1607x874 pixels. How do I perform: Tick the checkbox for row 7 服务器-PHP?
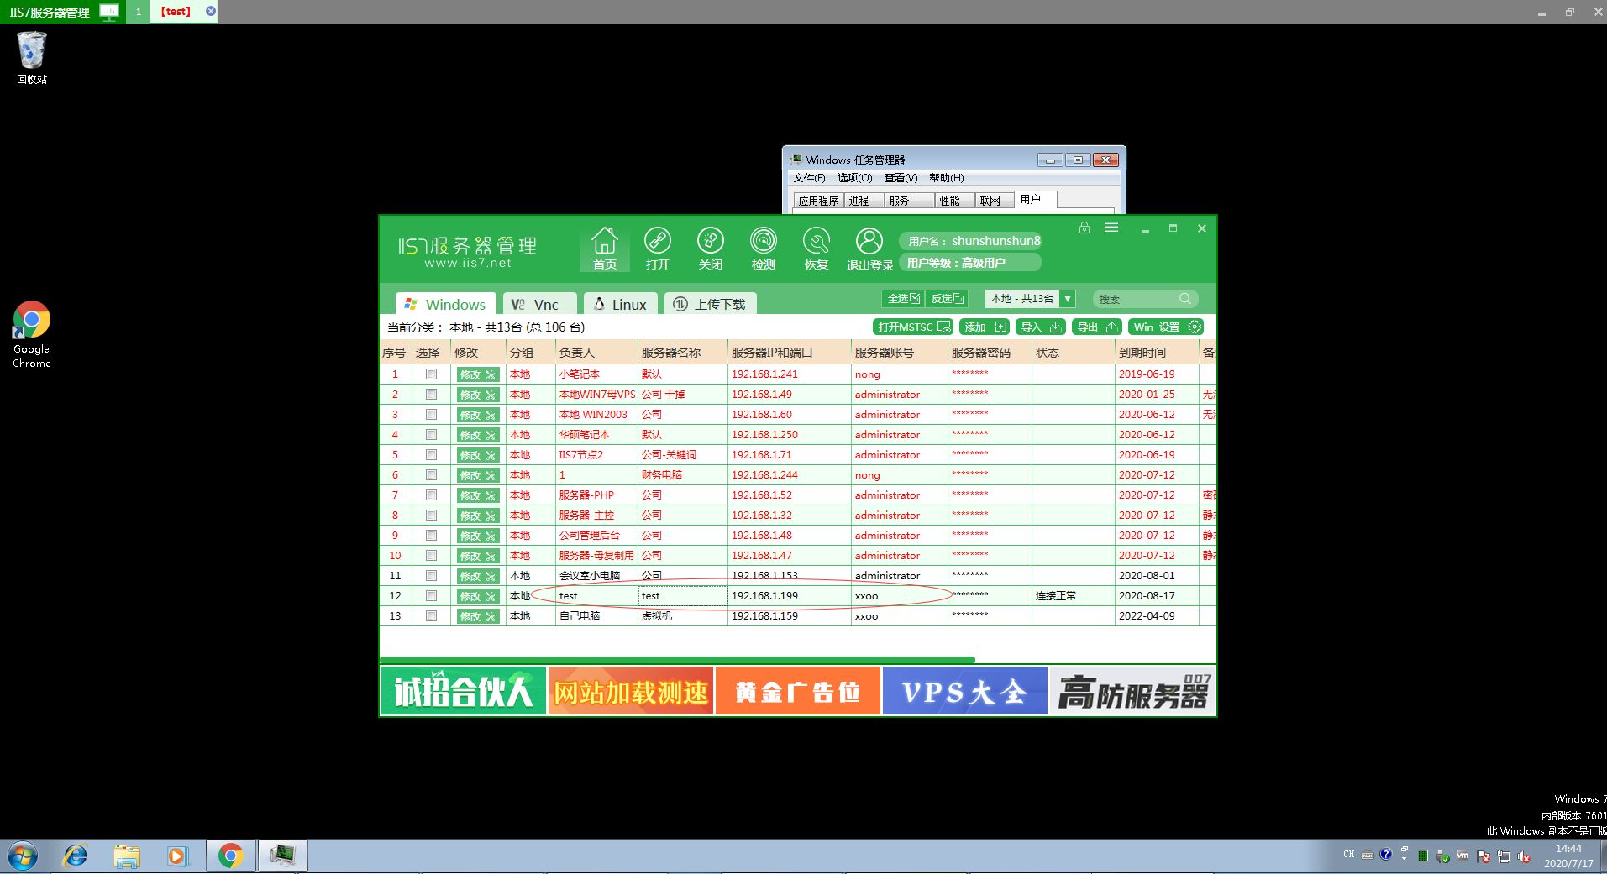[431, 495]
